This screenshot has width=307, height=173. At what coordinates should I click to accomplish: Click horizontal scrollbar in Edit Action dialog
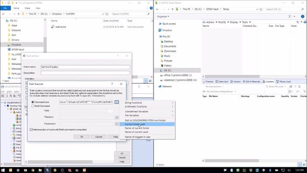pyautogui.click(x=60, y=162)
